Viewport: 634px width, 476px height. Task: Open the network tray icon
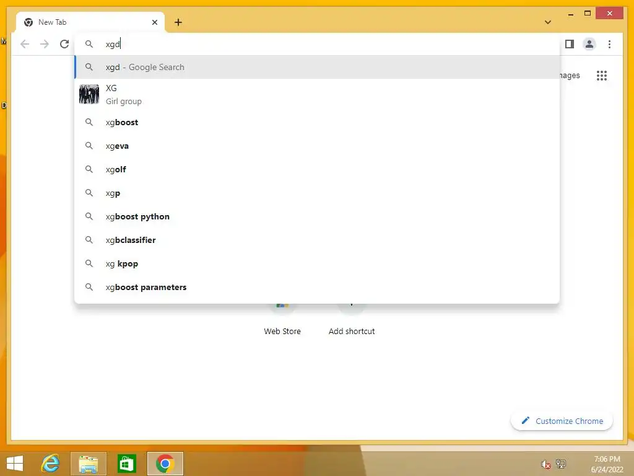pyautogui.click(x=561, y=464)
